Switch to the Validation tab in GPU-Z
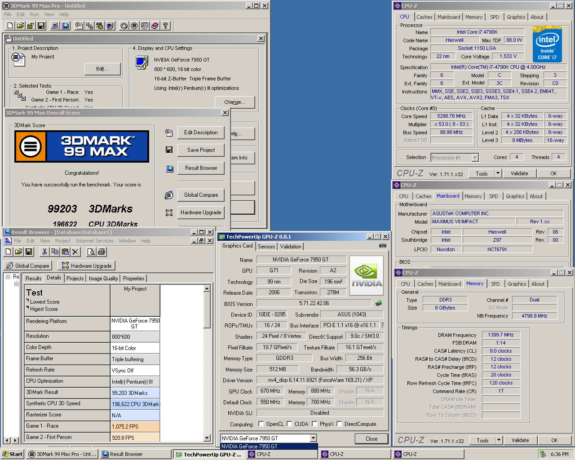This screenshot has width=575, height=460. click(x=291, y=247)
